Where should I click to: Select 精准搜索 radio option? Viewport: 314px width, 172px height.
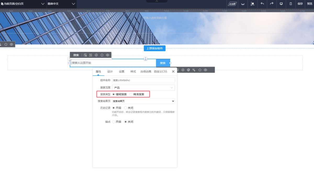click(x=131, y=94)
